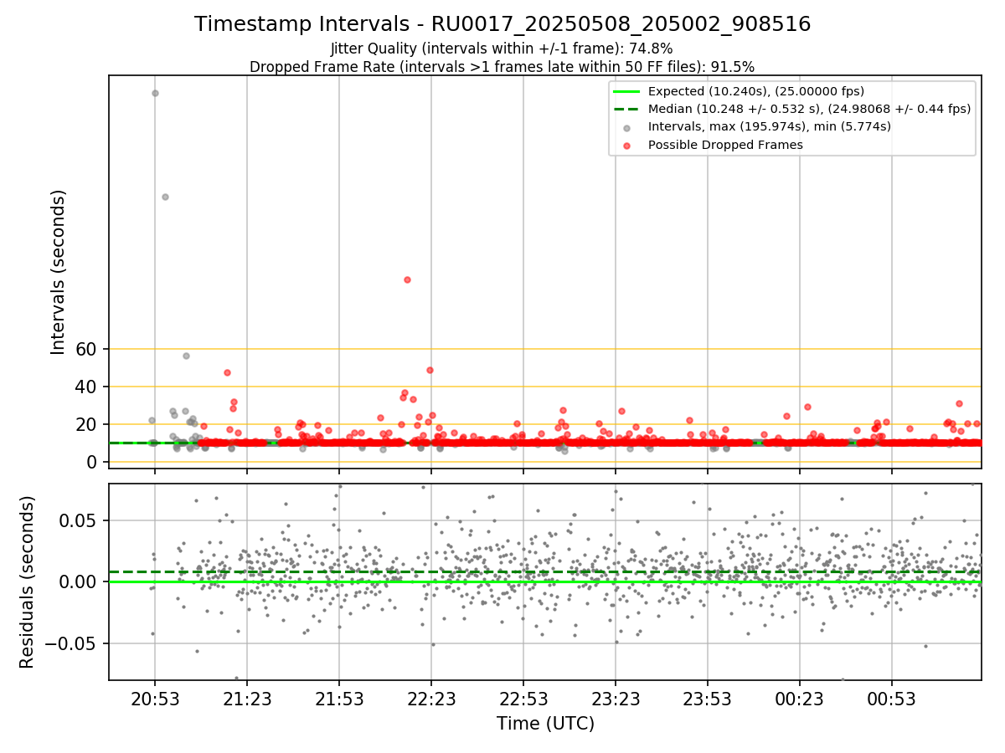Select the 'Median (10.248 +/- 0.532 s)' legend entry

tap(809, 109)
